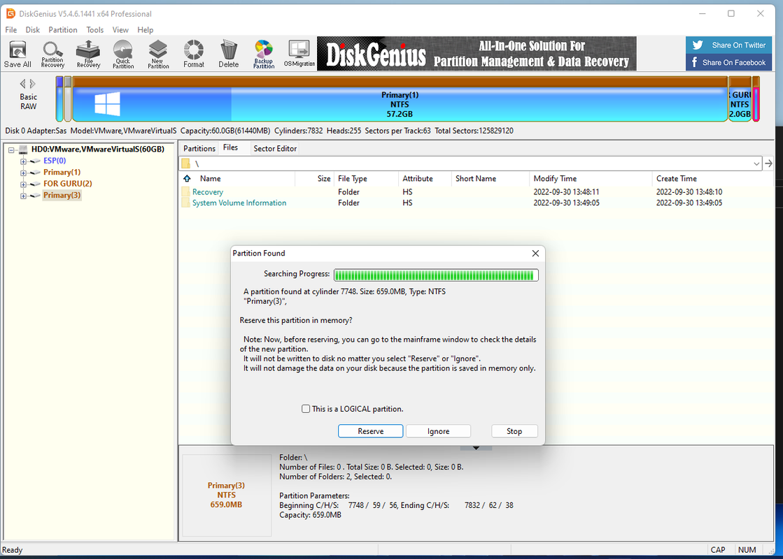
Task: Select the Primary(3) tree item
Action: point(62,195)
